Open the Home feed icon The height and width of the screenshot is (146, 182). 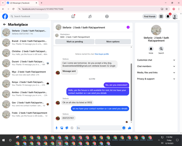click(73, 16)
